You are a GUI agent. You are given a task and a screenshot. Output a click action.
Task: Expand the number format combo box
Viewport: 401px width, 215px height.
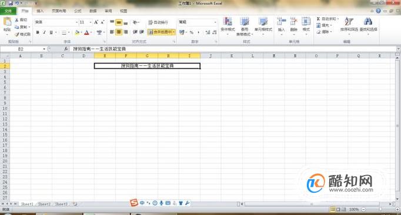[215, 22]
